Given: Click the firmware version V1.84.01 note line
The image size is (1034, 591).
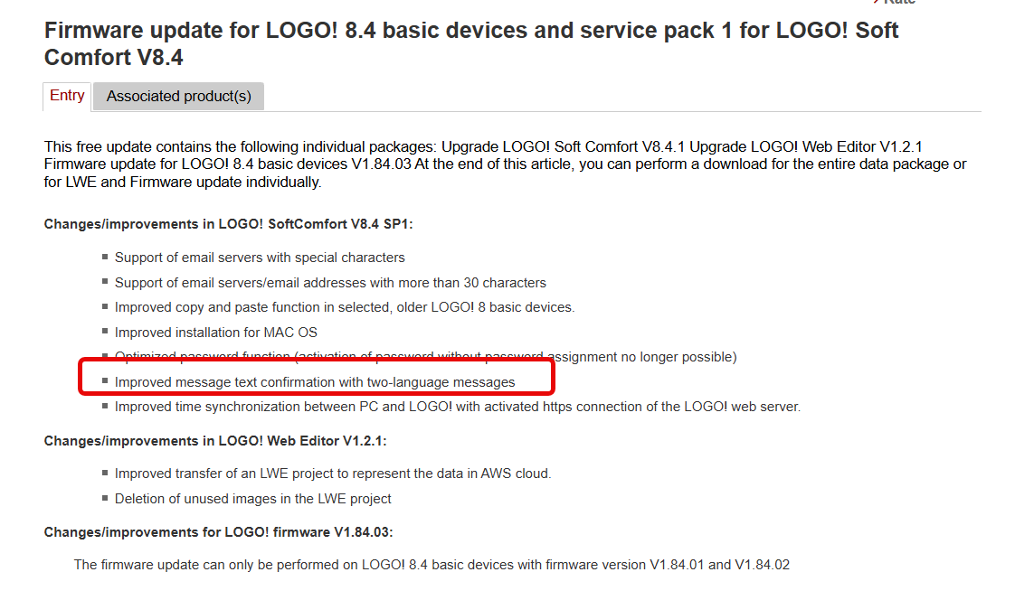Looking at the screenshot, I should click(432, 565).
